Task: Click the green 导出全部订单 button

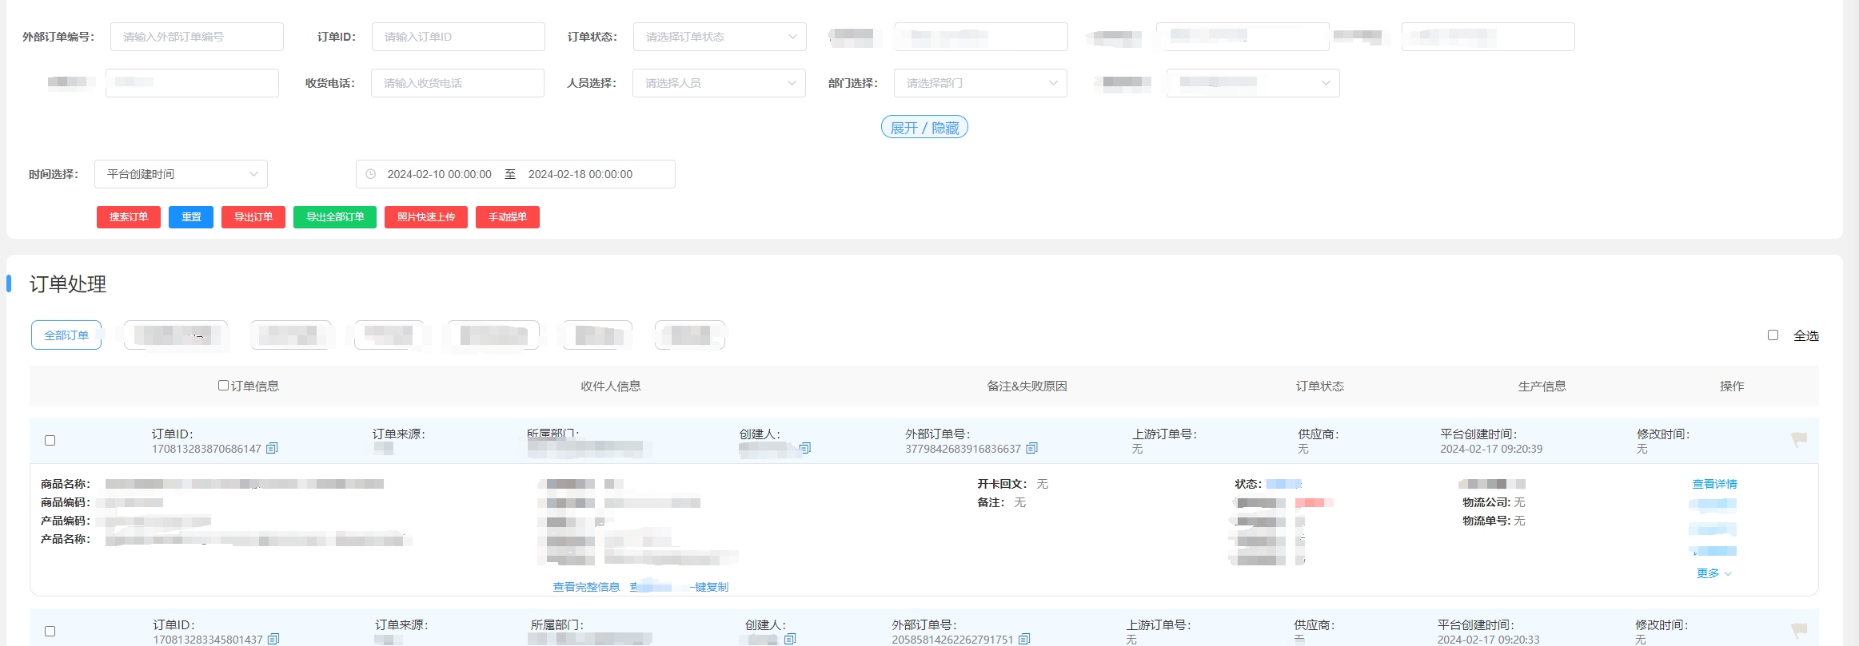Action: pos(335,217)
